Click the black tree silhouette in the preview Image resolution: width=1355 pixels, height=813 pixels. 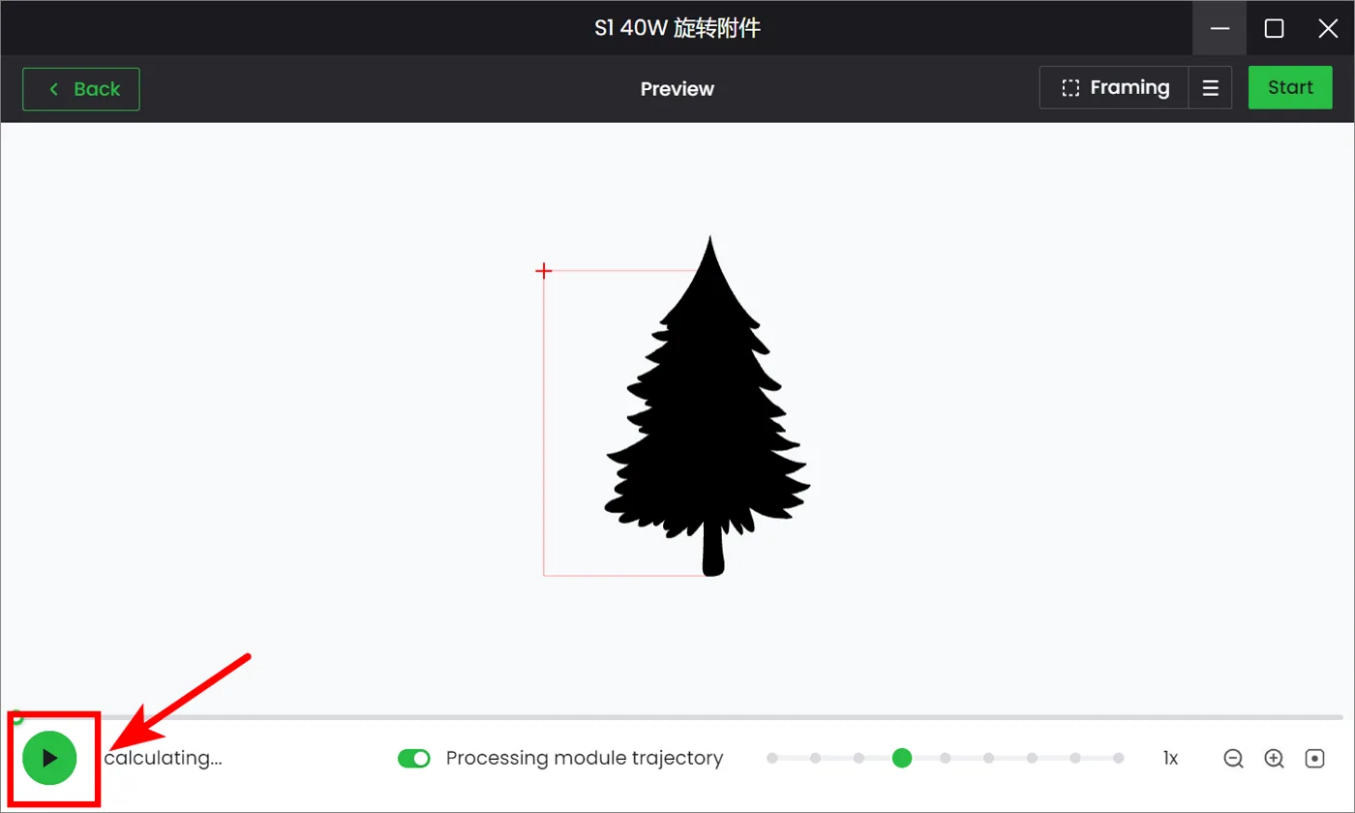[708, 406]
